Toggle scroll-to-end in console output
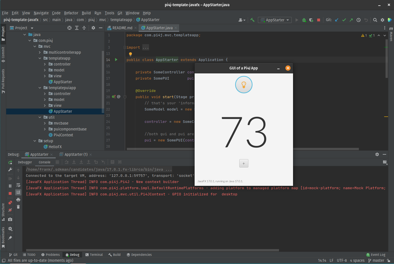 pyautogui.click(x=18, y=192)
